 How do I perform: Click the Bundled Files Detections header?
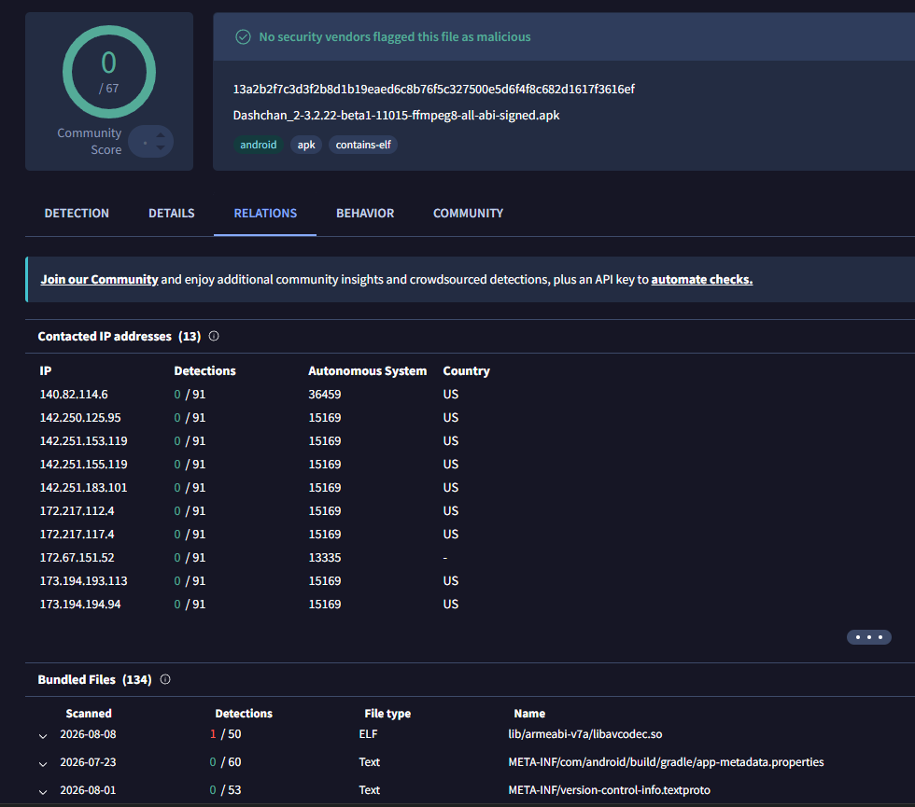pos(244,713)
